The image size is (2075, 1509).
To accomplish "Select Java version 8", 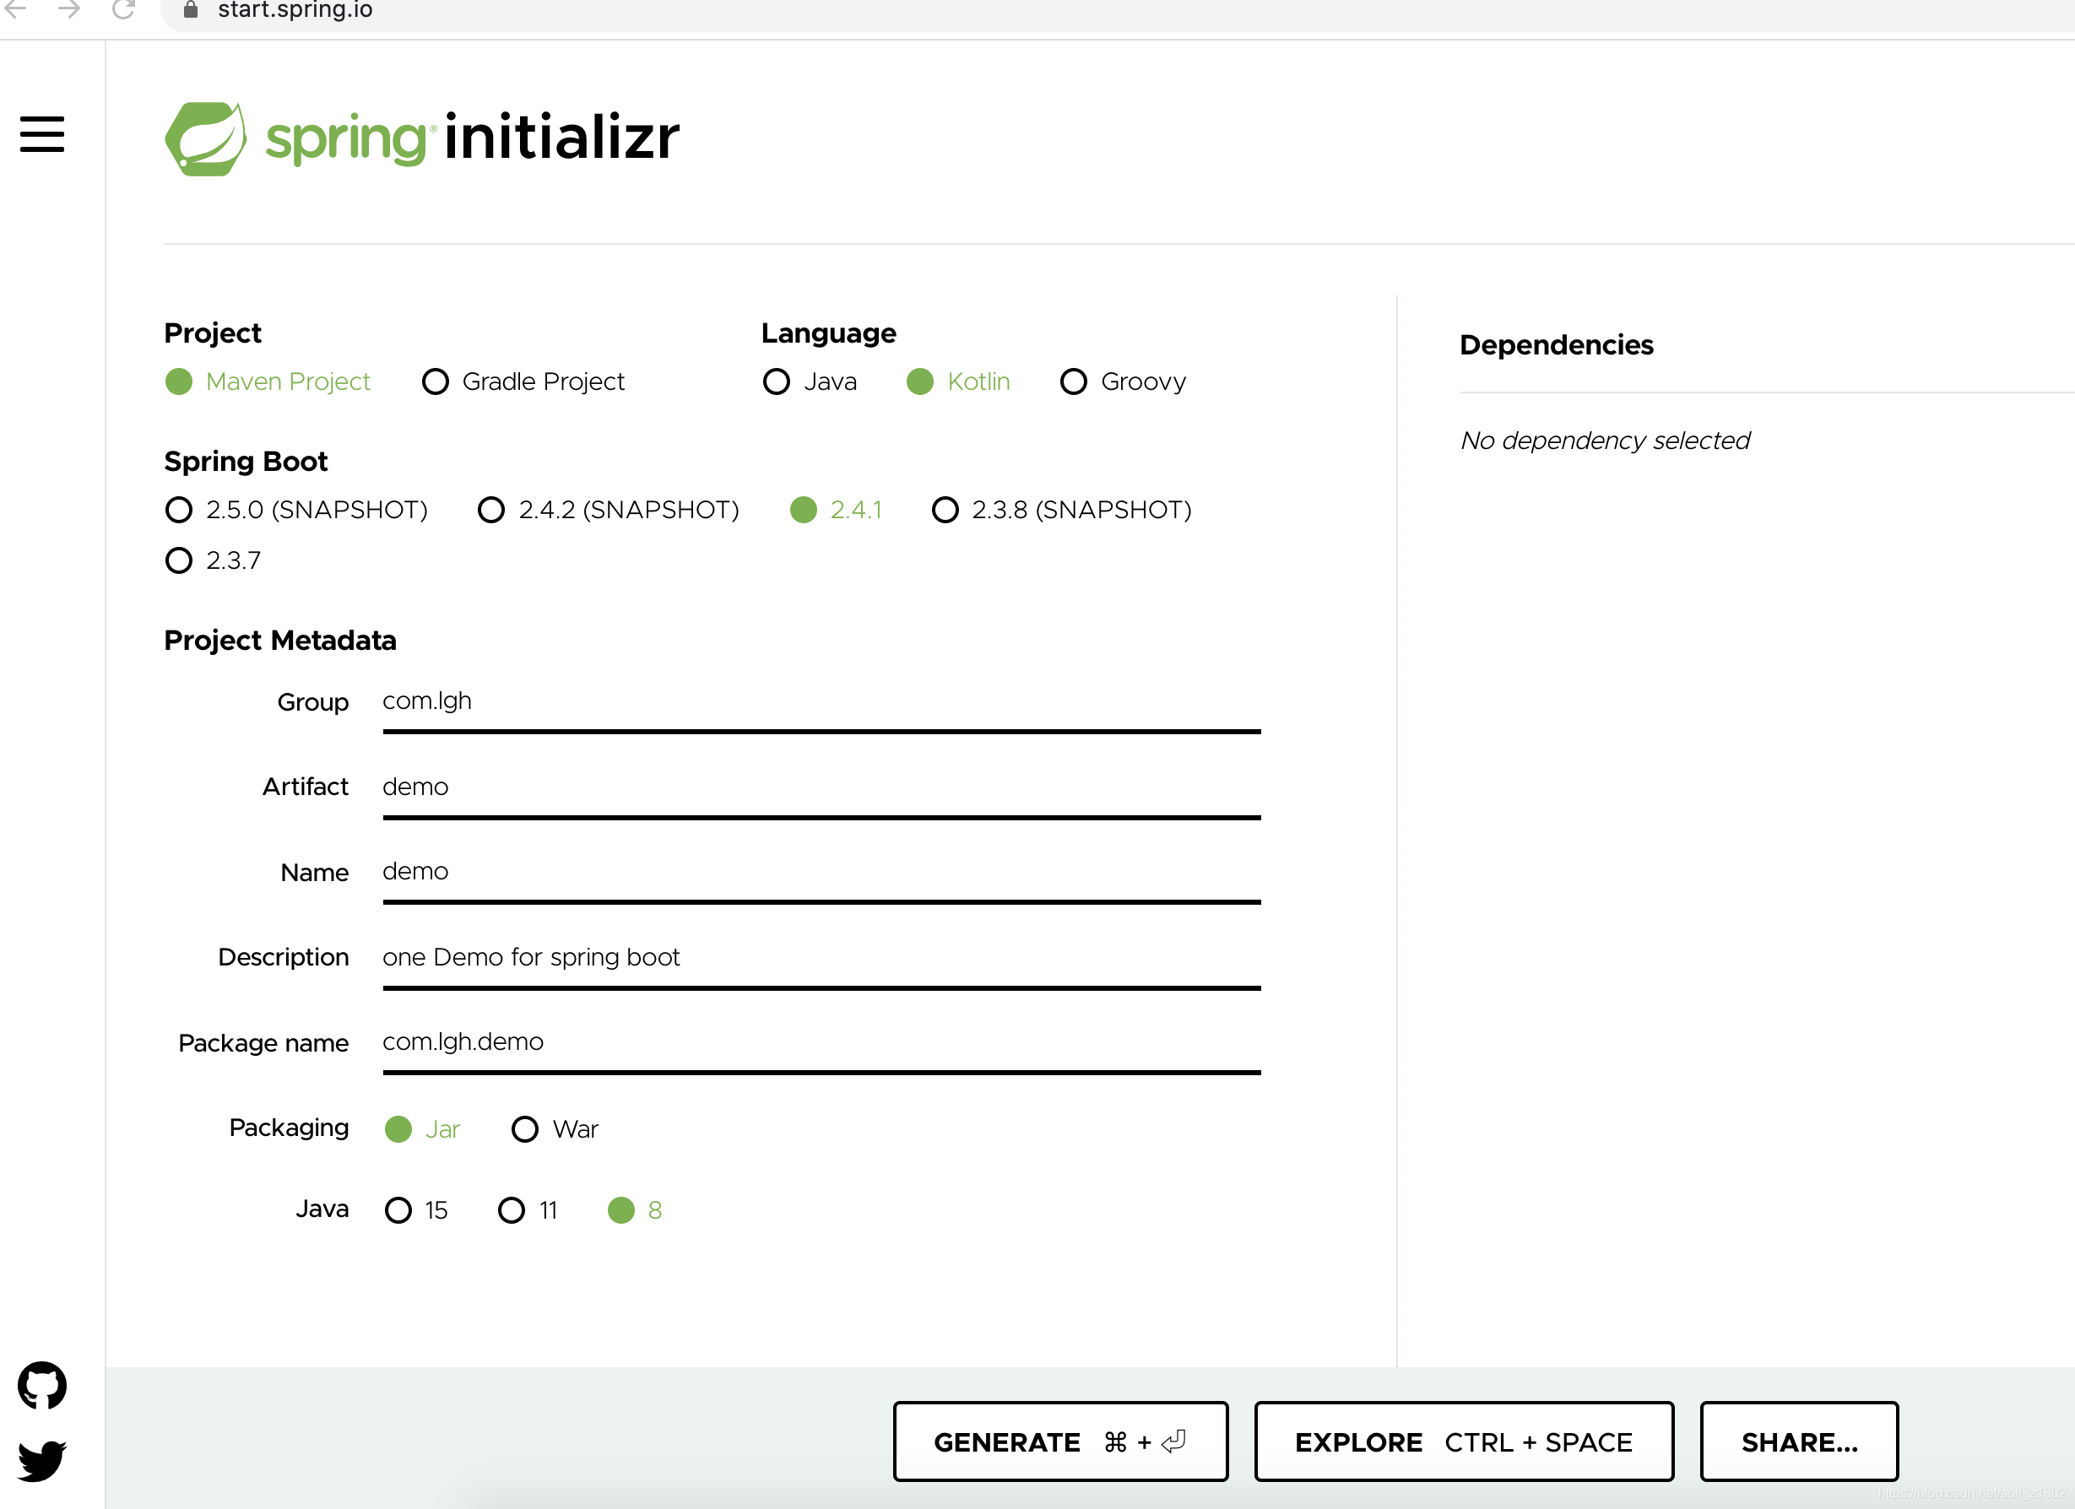I will [635, 1210].
